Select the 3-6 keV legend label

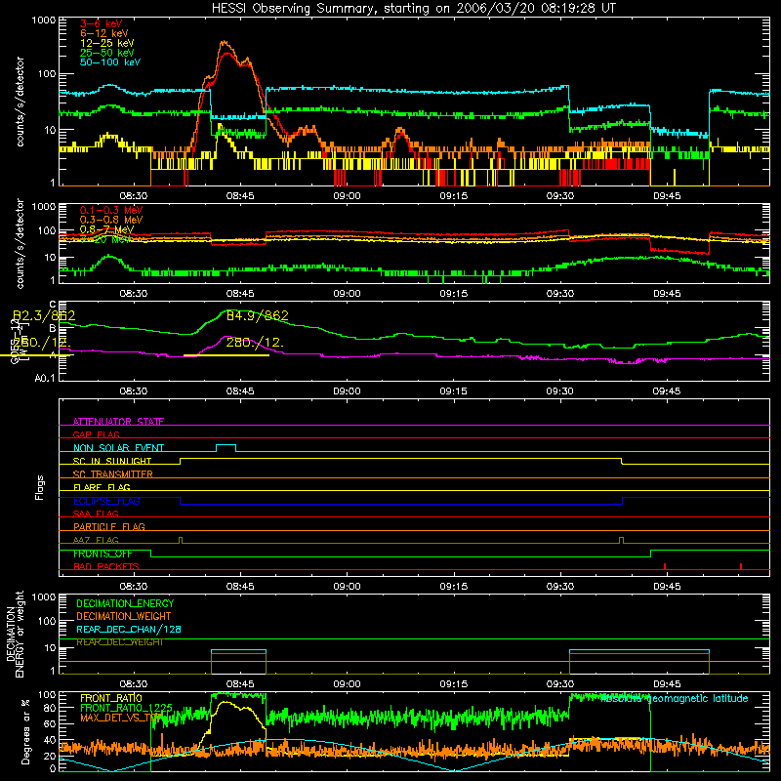pos(101,23)
